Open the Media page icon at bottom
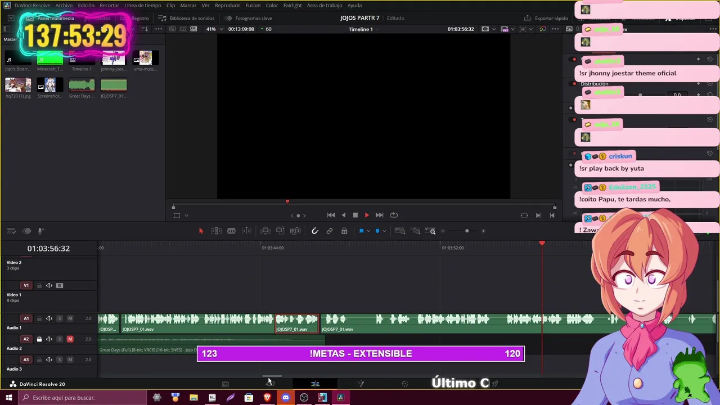Image resolution: width=720 pixels, height=405 pixels. coord(225,384)
